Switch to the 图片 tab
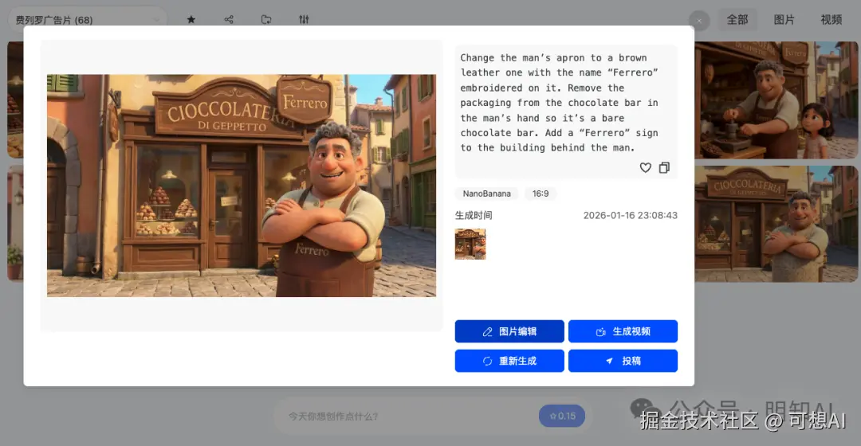The image size is (861, 446). (x=784, y=20)
